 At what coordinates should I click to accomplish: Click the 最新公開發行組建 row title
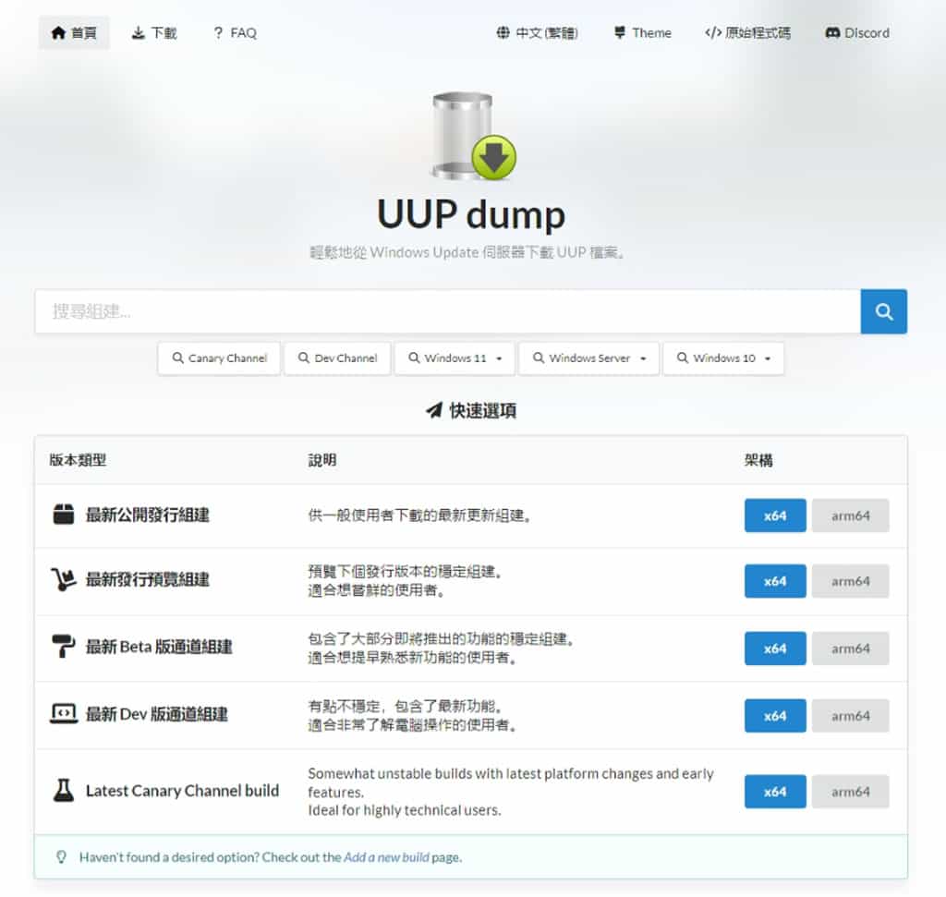pos(148,515)
